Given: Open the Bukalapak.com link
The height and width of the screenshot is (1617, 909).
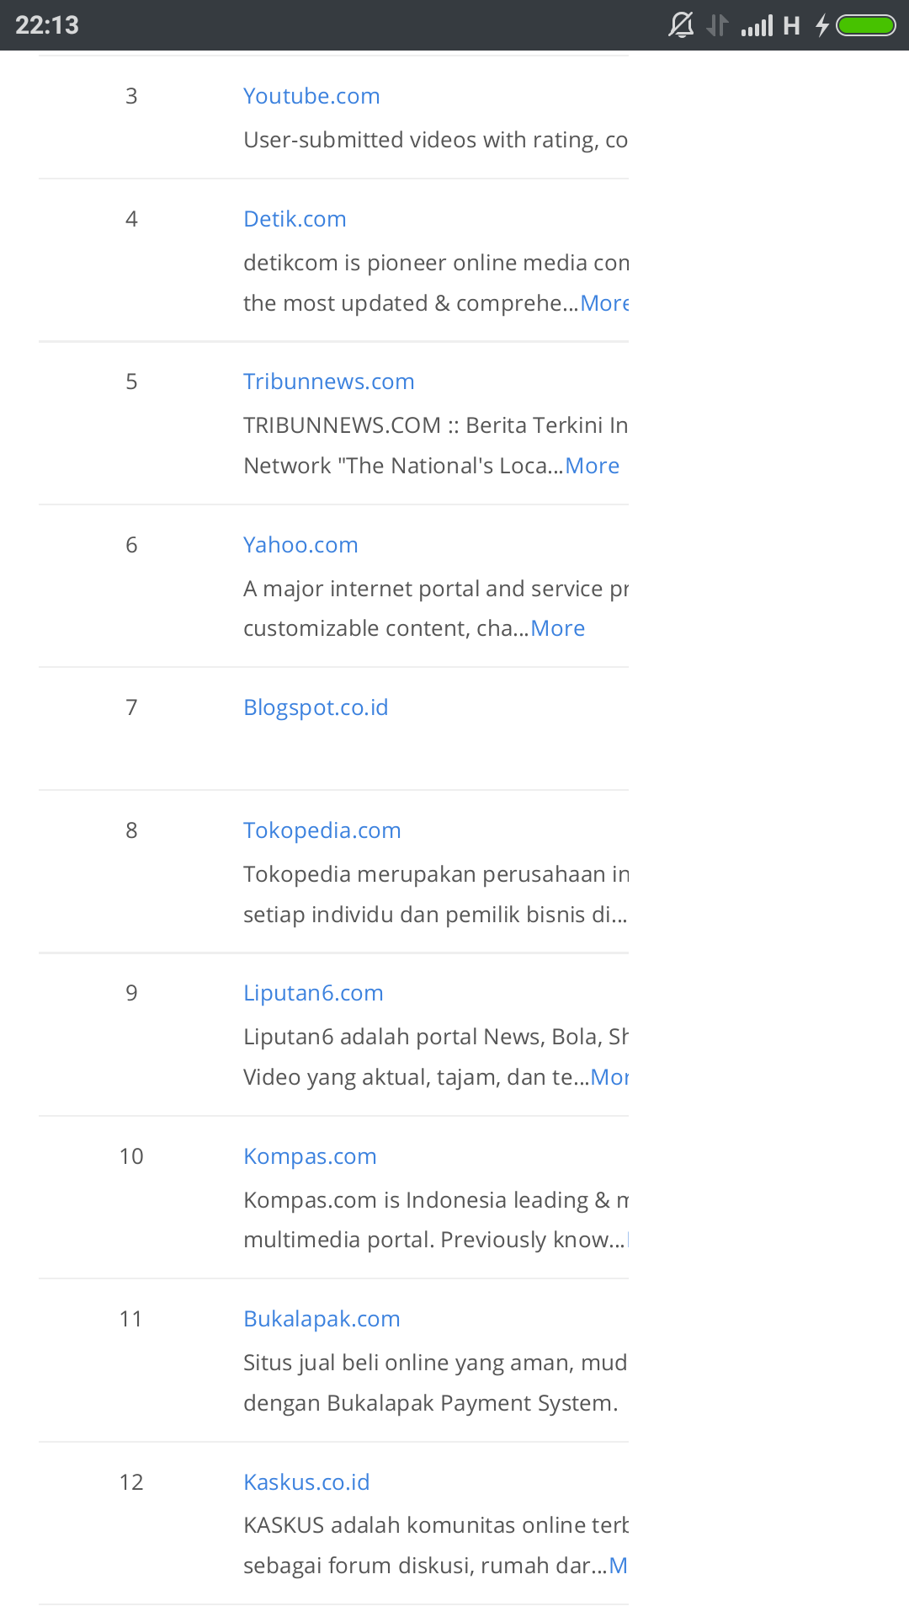Looking at the screenshot, I should (x=322, y=1319).
